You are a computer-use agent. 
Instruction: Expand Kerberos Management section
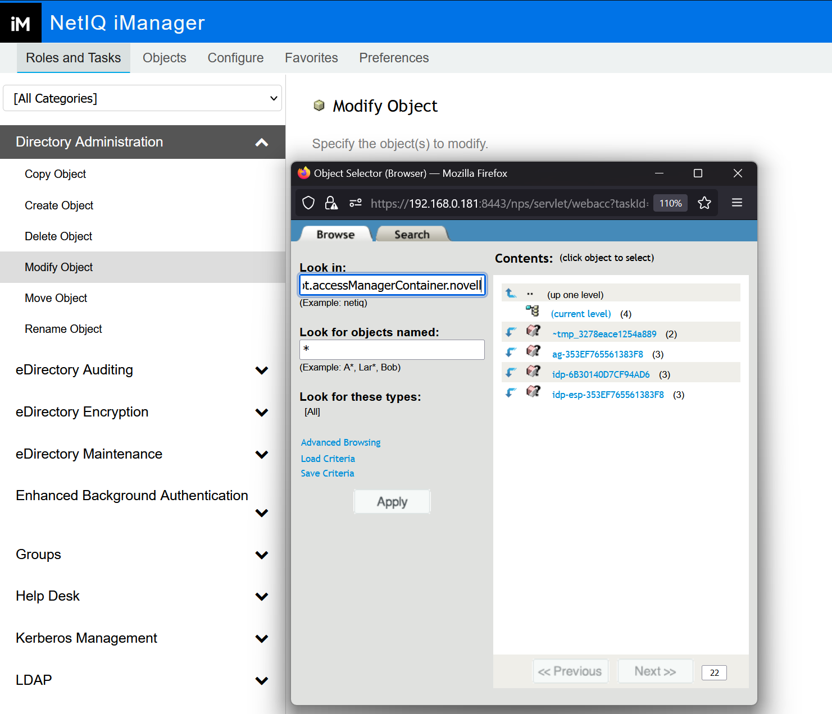(x=261, y=639)
